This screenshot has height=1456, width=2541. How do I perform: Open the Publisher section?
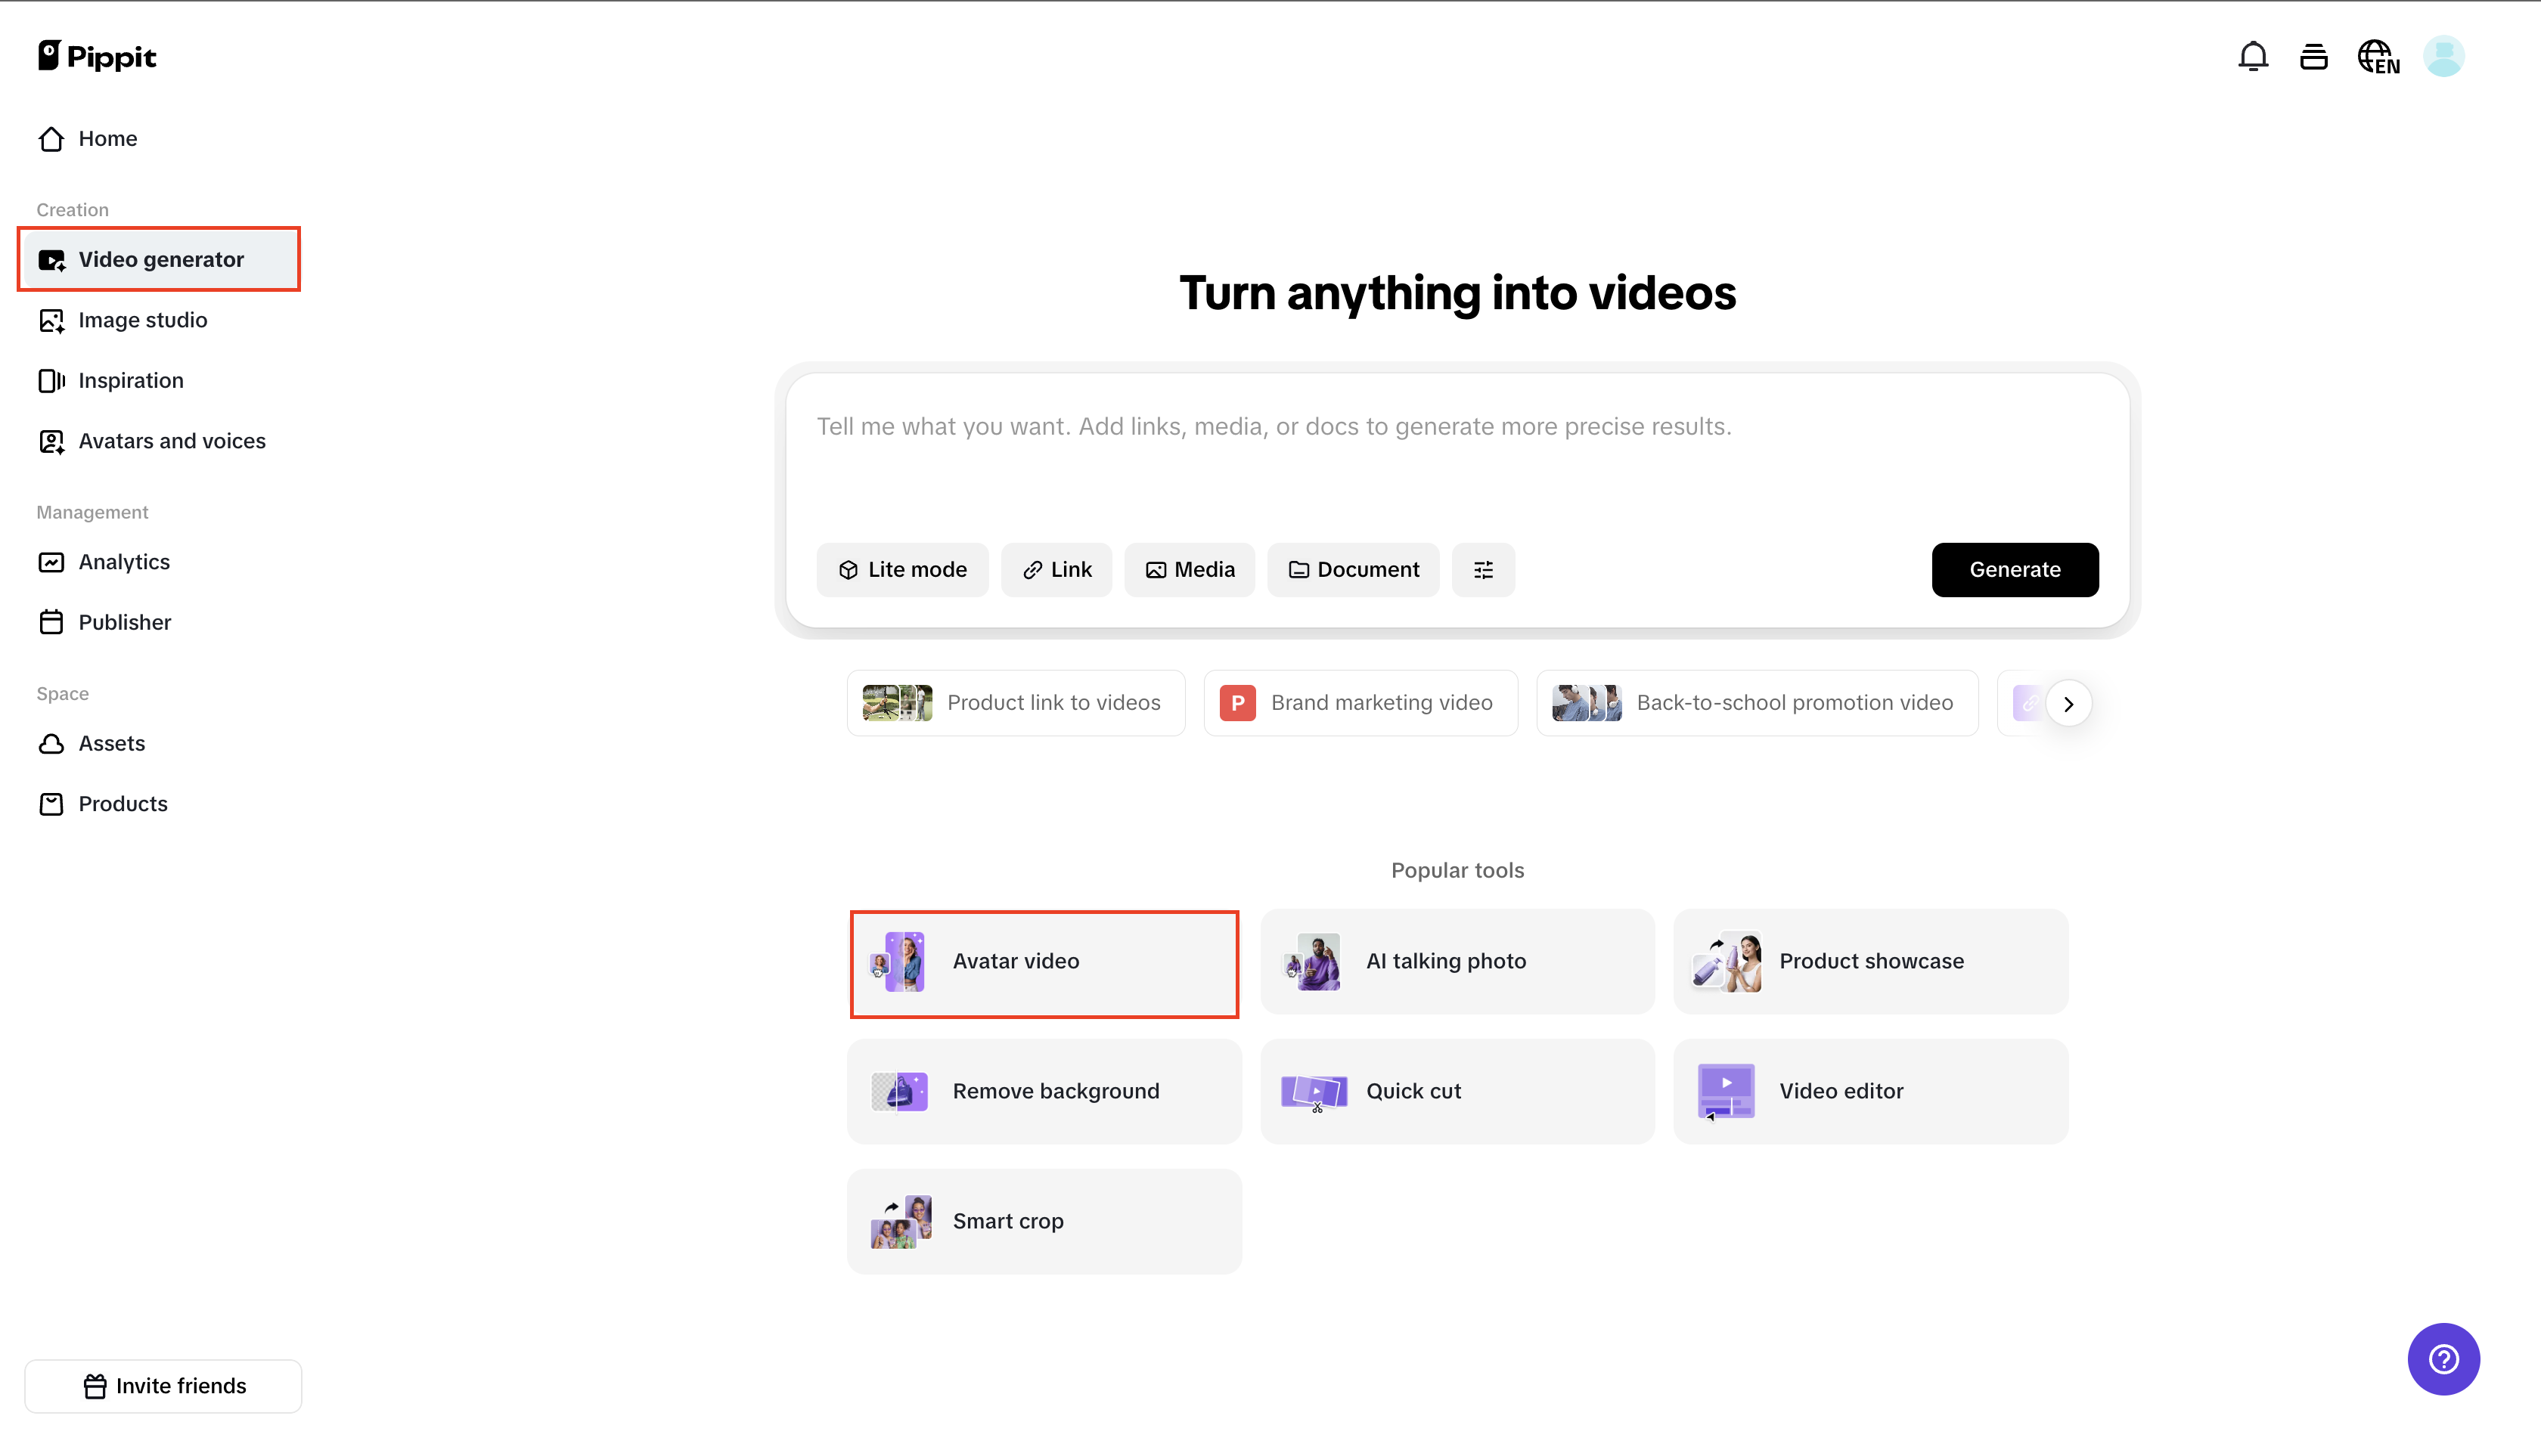(125, 621)
